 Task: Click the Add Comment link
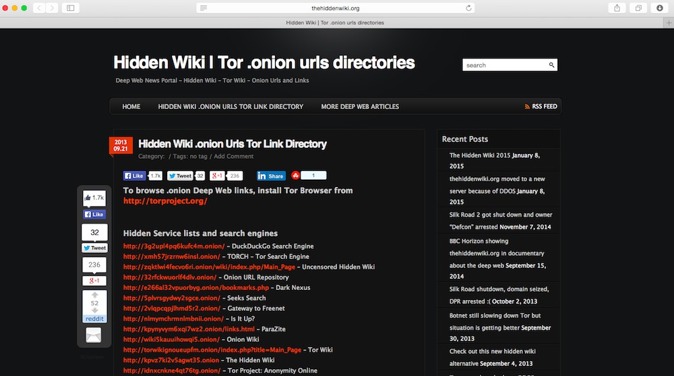(x=233, y=156)
